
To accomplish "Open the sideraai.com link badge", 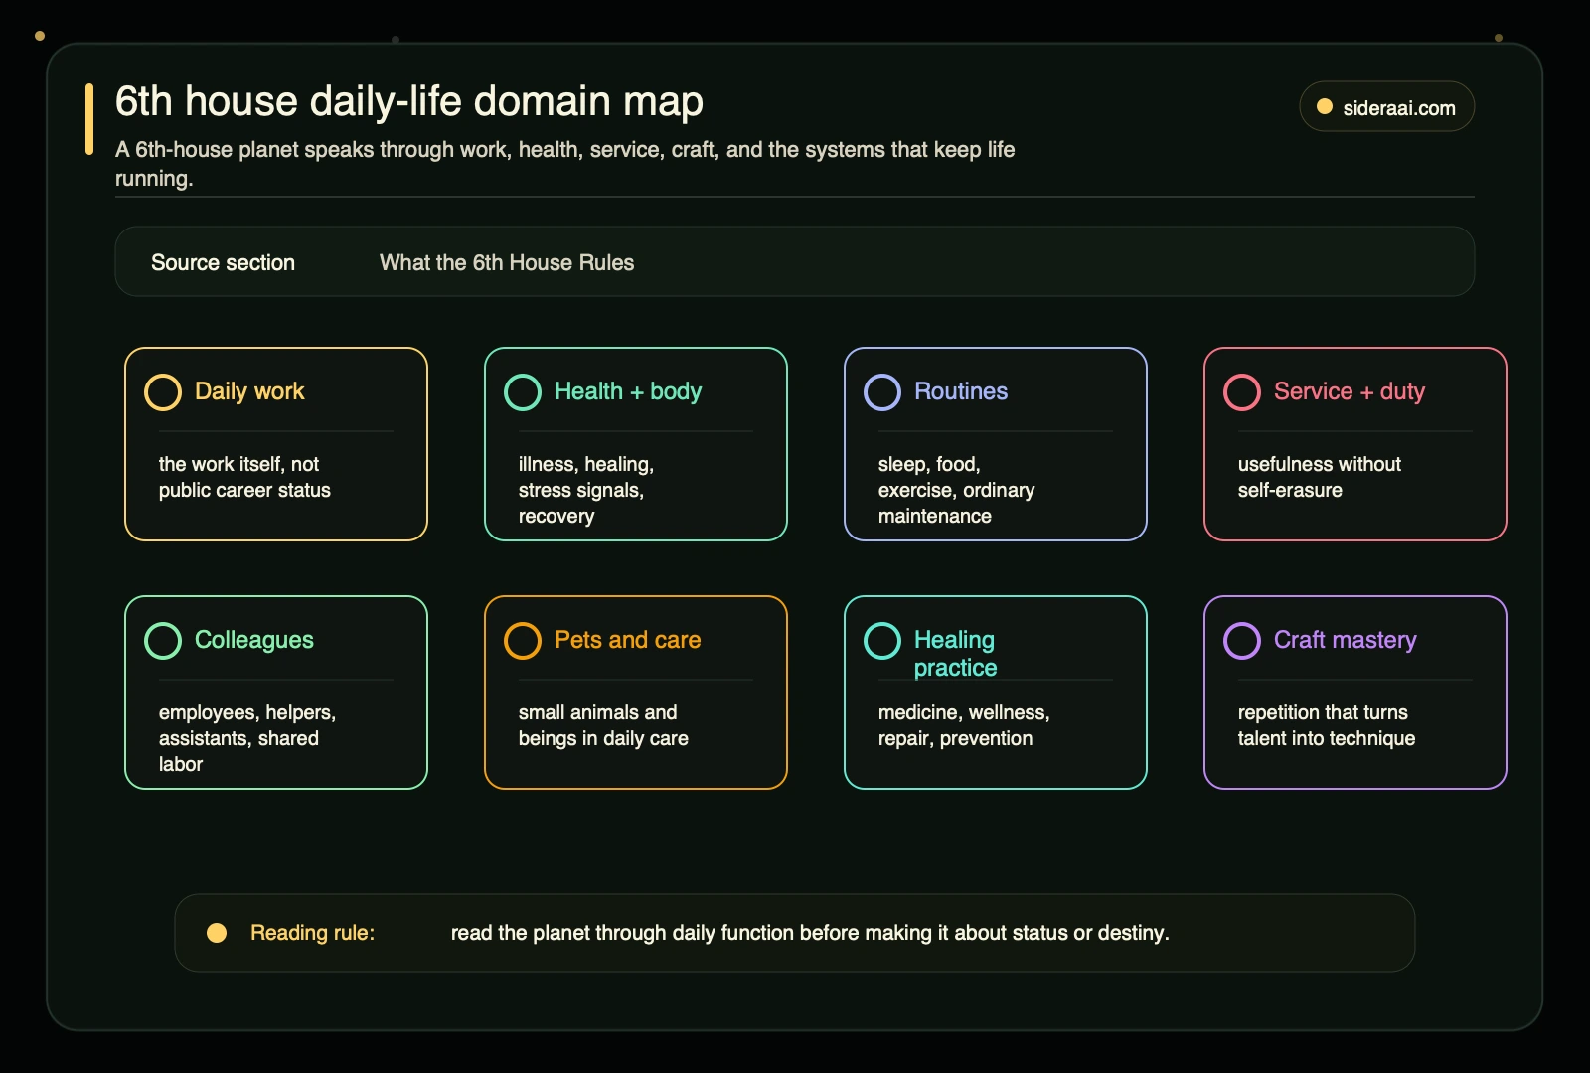I will pos(1386,106).
